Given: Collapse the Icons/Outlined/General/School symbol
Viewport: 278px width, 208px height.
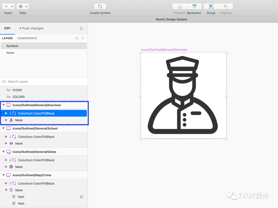Looking at the screenshot, I should coord(3,128).
